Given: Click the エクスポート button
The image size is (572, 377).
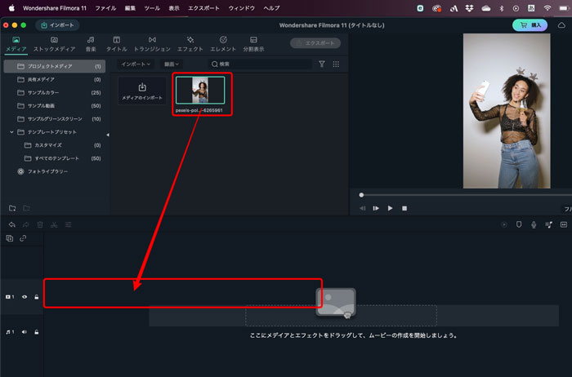Looking at the screenshot, I should (x=315, y=43).
